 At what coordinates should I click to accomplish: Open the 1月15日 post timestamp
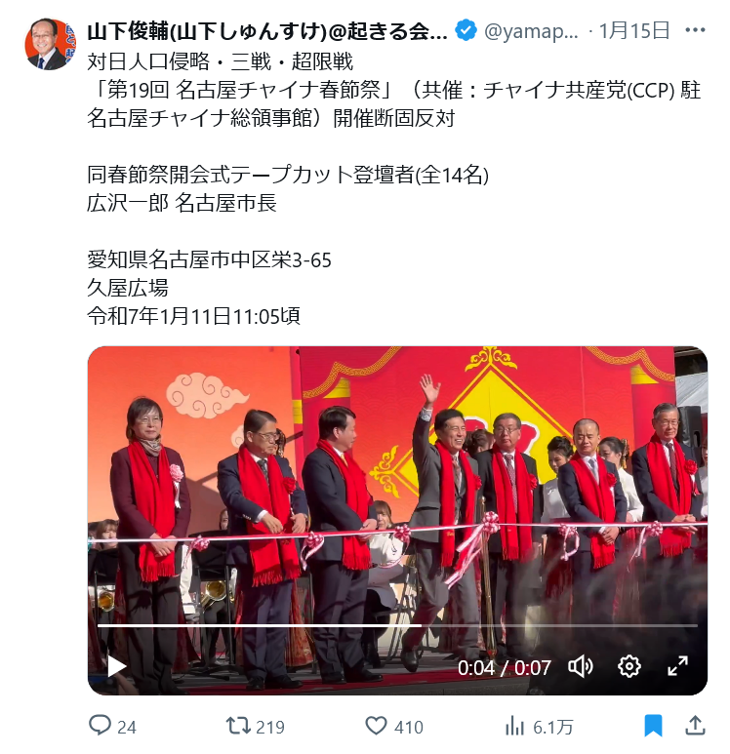pos(633,31)
